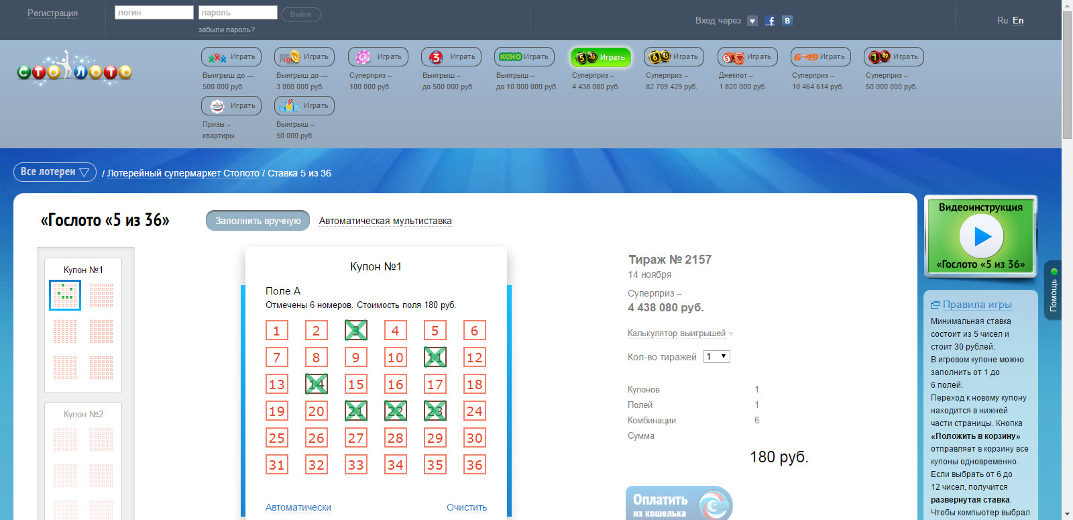
Task: Play the red ball 3 lottery
Action: coord(451,57)
